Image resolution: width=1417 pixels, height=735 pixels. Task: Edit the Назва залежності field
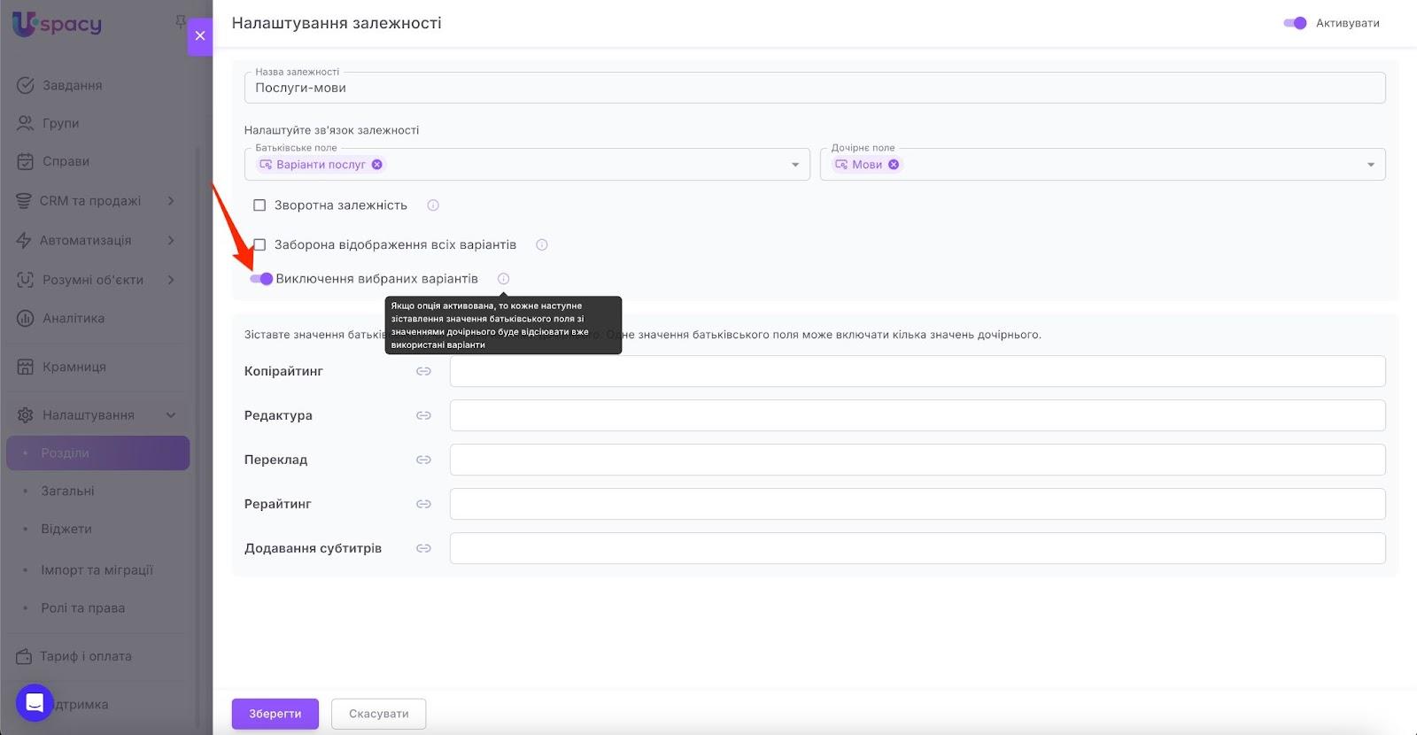pyautogui.click(x=815, y=88)
